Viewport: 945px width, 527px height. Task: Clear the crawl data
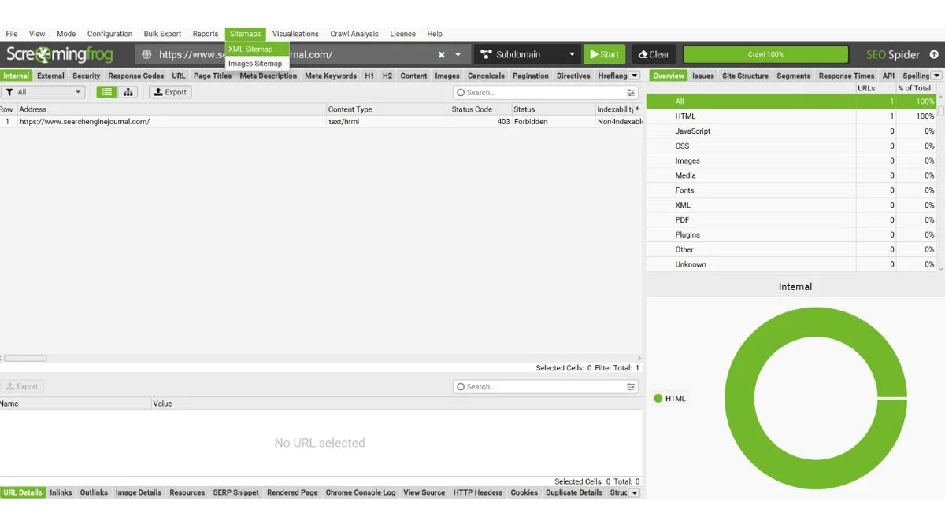654,55
